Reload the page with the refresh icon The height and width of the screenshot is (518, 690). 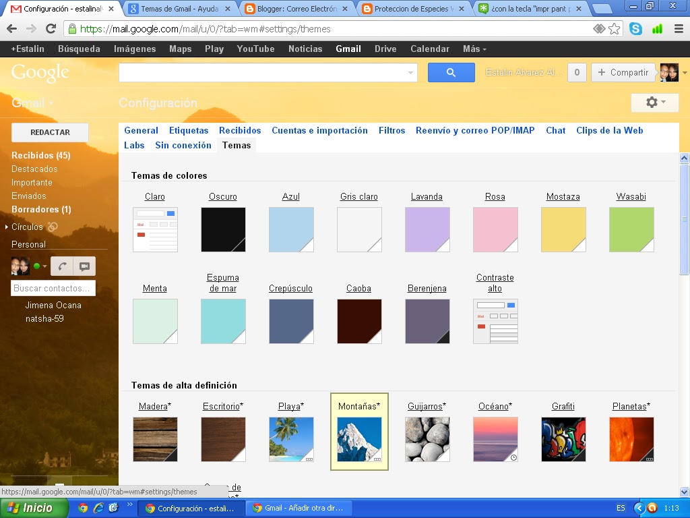click(51, 29)
